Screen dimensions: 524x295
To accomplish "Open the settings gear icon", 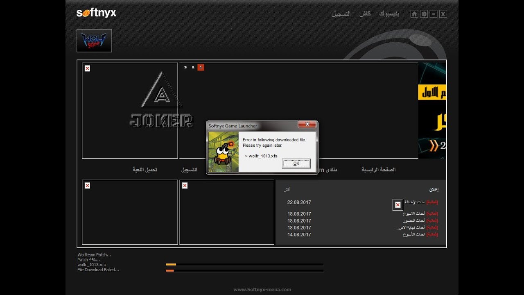I will coord(424,14).
